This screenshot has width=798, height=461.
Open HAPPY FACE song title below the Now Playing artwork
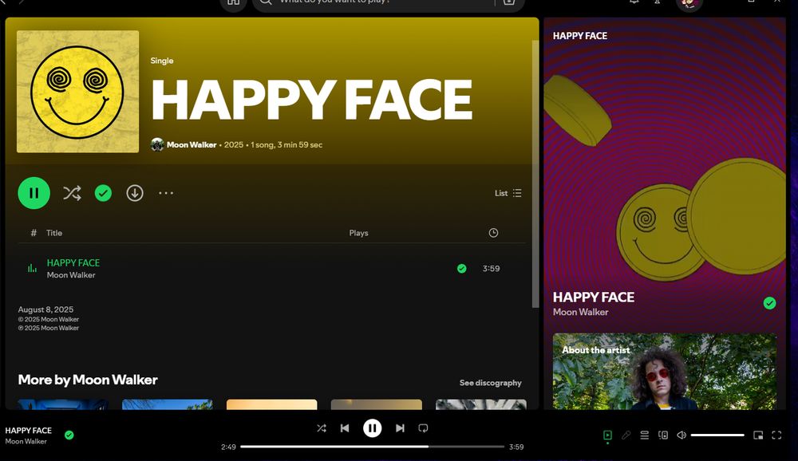pyautogui.click(x=594, y=297)
